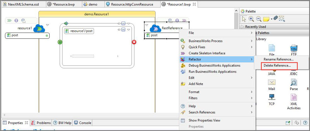Select the marquee selection tool in Palette
Image resolution: width=310 pixels, height=131 pixels.
[282, 19]
